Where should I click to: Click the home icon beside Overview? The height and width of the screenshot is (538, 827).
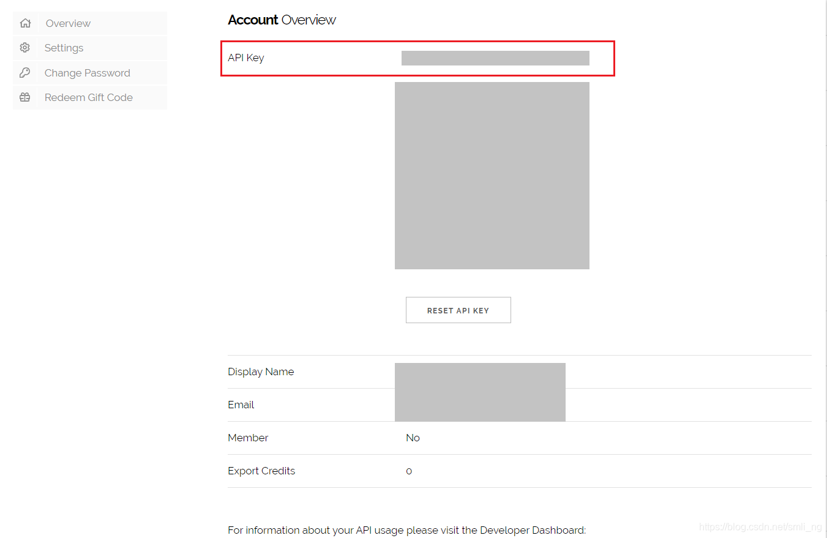pyautogui.click(x=25, y=23)
